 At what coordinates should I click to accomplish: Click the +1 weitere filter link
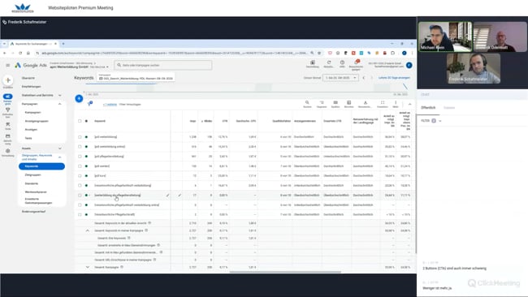[110, 104]
